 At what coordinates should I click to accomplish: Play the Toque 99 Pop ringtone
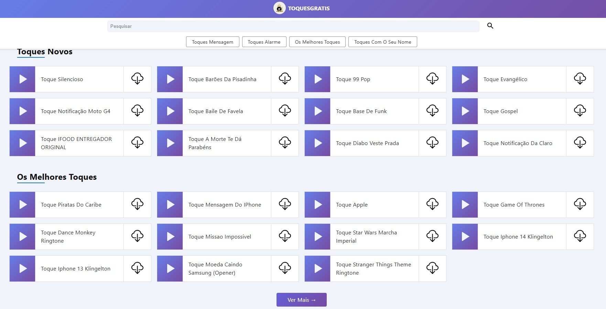coord(317,79)
